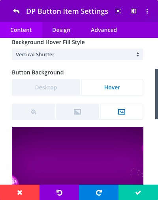This screenshot has height=200, width=158.
Task: Snap modal to sidebar icon
Action: point(134,11)
